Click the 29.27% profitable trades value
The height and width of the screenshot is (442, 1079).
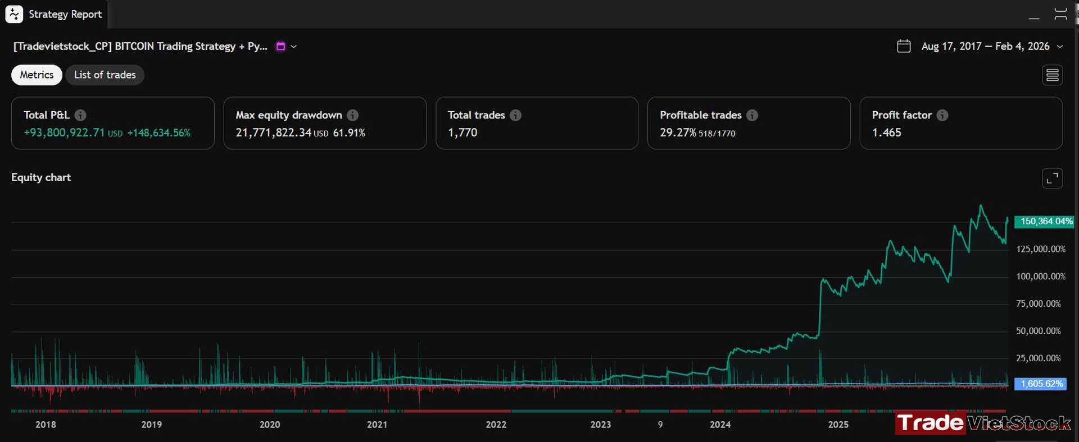[678, 133]
